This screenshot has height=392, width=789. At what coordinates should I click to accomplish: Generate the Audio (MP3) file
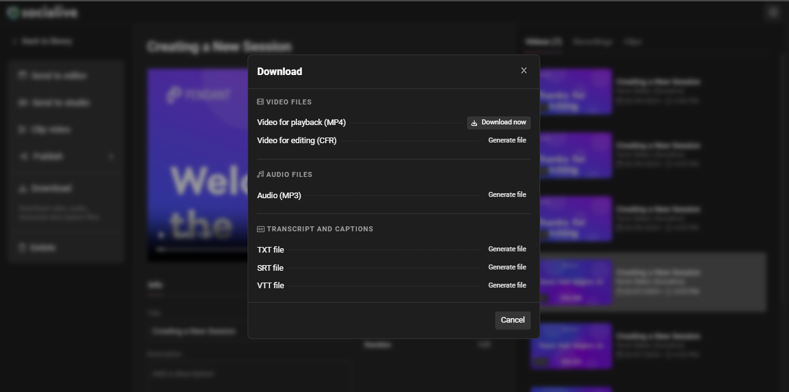tap(507, 195)
